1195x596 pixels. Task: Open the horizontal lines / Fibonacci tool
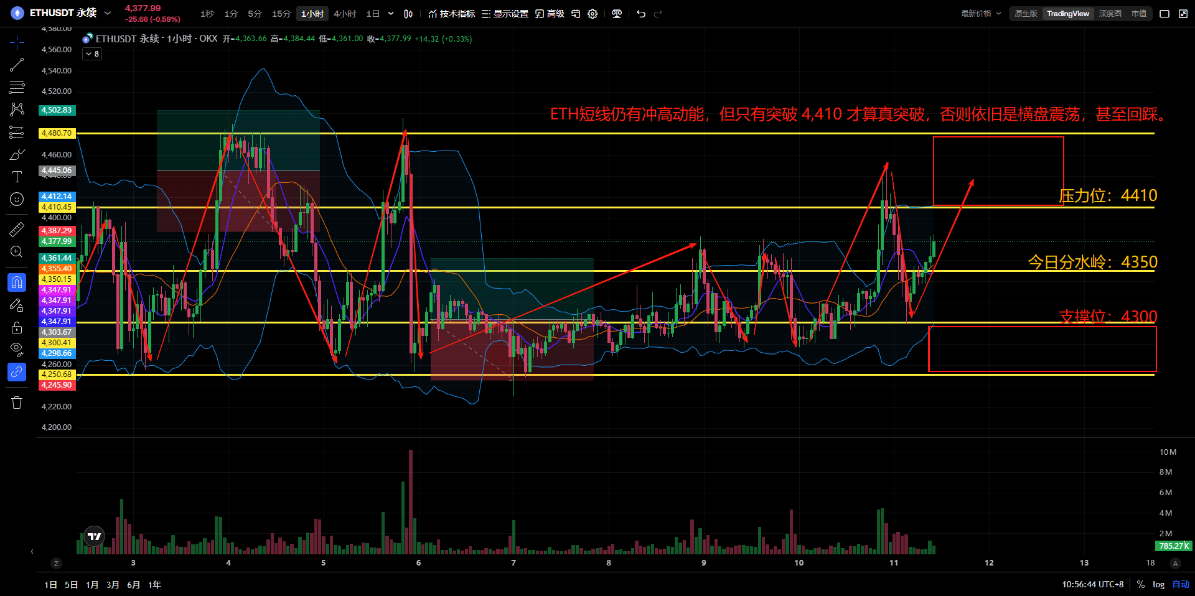[17, 86]
